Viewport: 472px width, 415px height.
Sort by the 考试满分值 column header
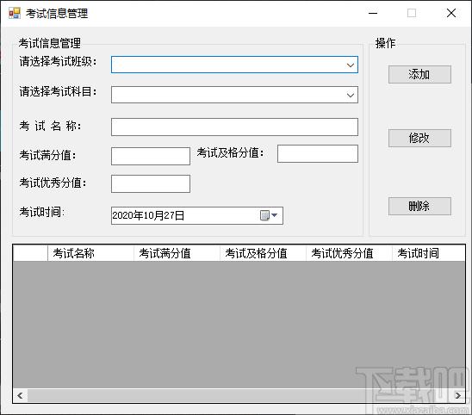177,253
